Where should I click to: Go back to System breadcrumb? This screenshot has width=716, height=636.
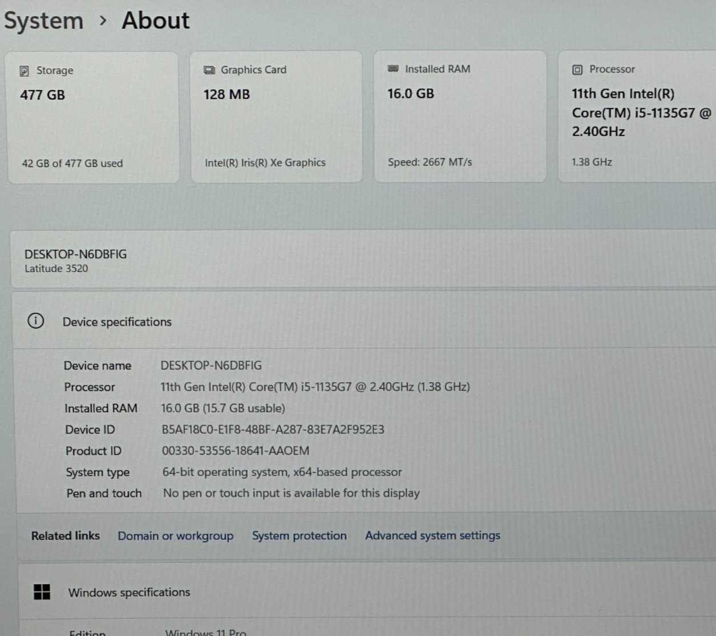point(44,21)
